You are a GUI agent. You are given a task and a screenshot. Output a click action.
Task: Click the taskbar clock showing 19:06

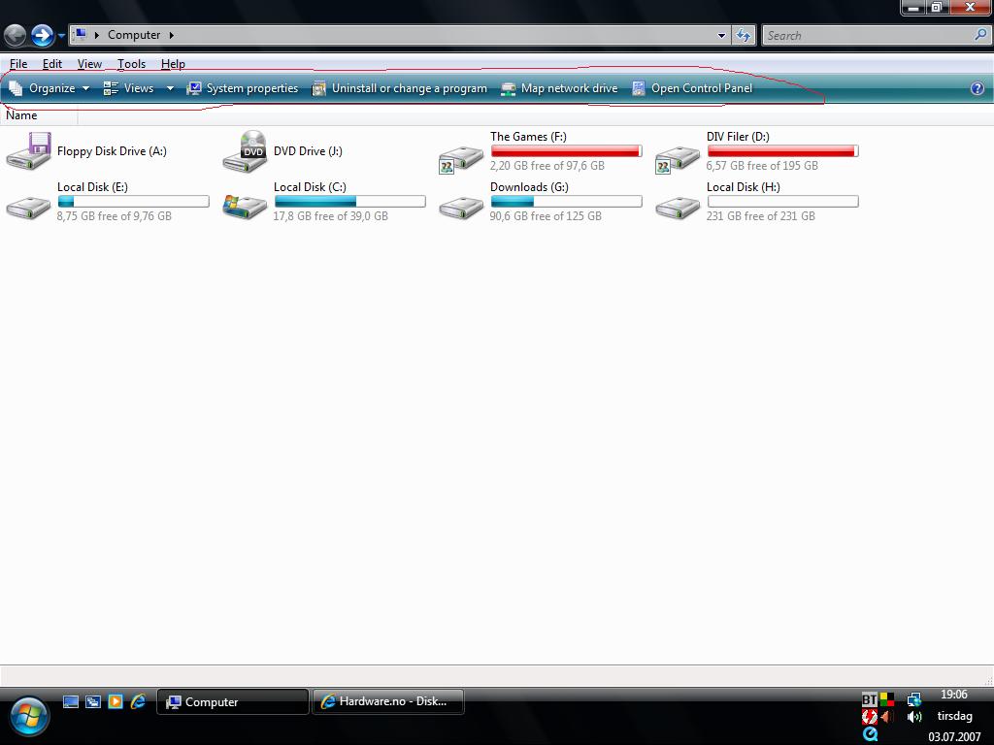953,695
